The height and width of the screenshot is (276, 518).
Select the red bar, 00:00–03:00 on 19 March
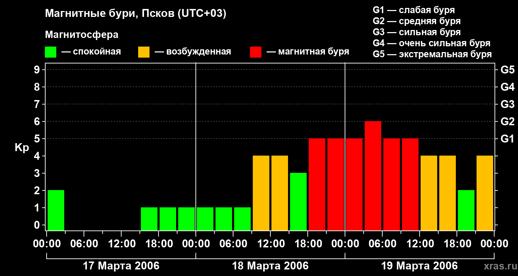coord(354,184)
